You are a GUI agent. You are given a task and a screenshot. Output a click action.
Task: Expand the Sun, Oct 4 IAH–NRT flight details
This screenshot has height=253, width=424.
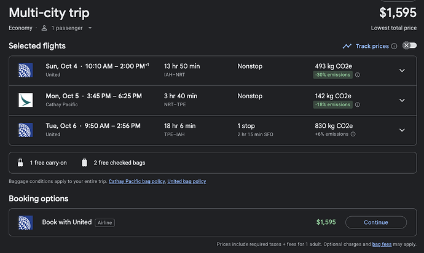click(402, 71)
